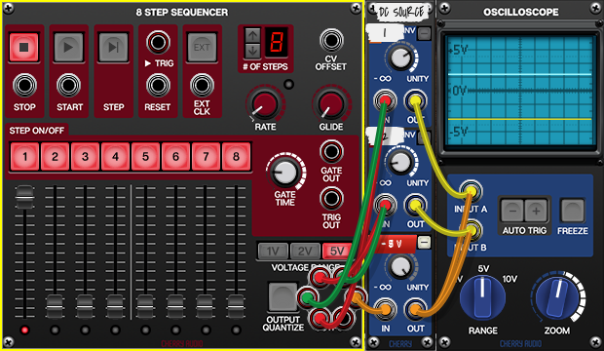Select the 2V voltage range
Screen dimensions: 604x351
pos(305,252)
